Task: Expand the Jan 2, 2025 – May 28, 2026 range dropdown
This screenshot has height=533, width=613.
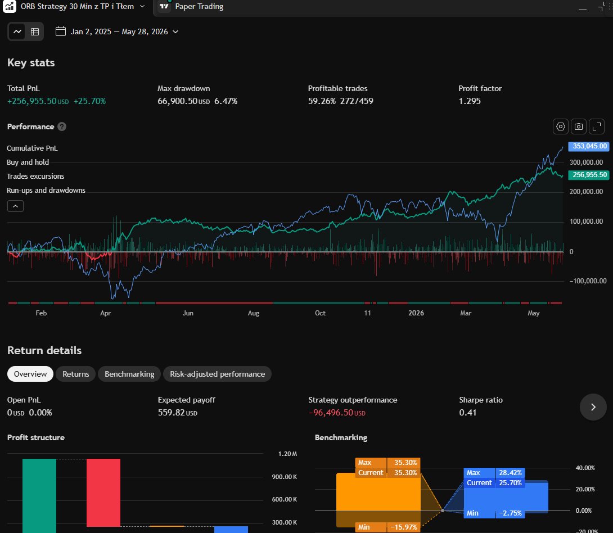Action: 175,31
